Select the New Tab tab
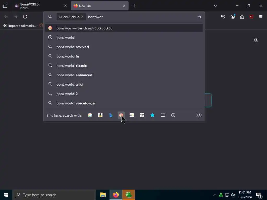The height and width of the screenshot is (200, 267). point(100,6)
